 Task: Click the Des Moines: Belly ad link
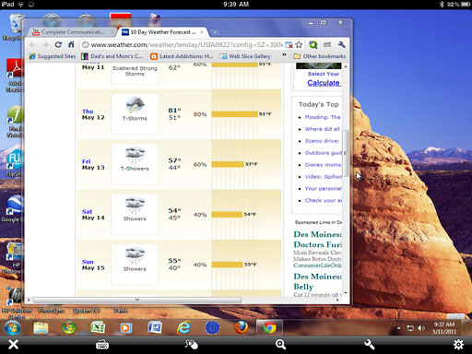coord(317,281)
